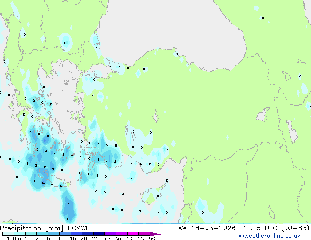Click the '0.1' legend scale label
Viewport: 311px width, 240px height.
click(5, 238)
